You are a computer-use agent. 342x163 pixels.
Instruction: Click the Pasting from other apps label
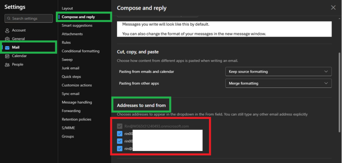coord(139,83)
